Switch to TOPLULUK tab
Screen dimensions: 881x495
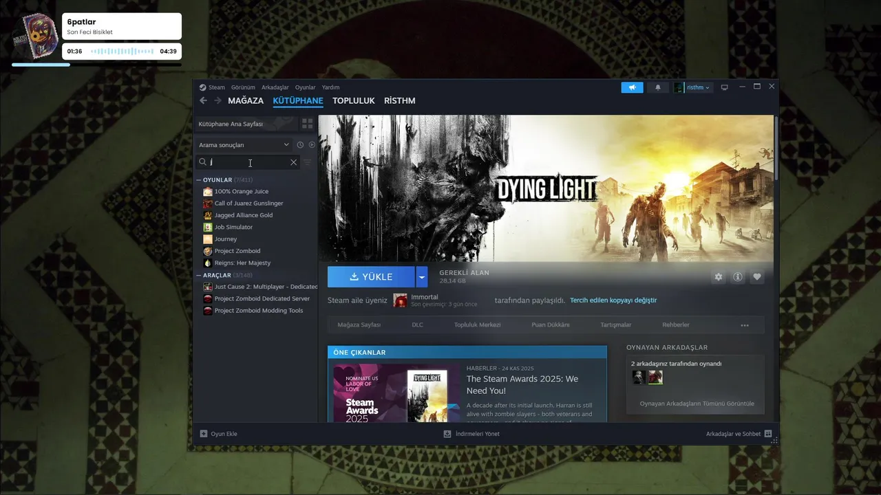tap(354, 100)
